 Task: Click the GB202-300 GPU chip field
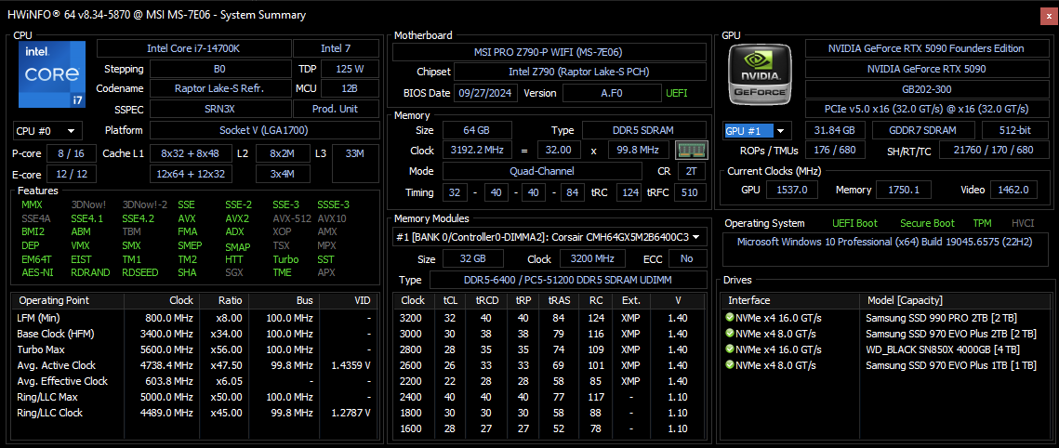coord(926,89)
